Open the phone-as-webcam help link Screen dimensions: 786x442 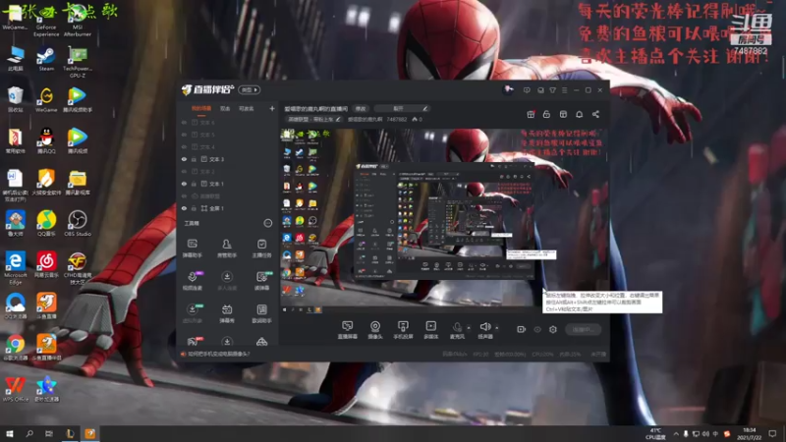pyautogui.click(x=218, y=354)
